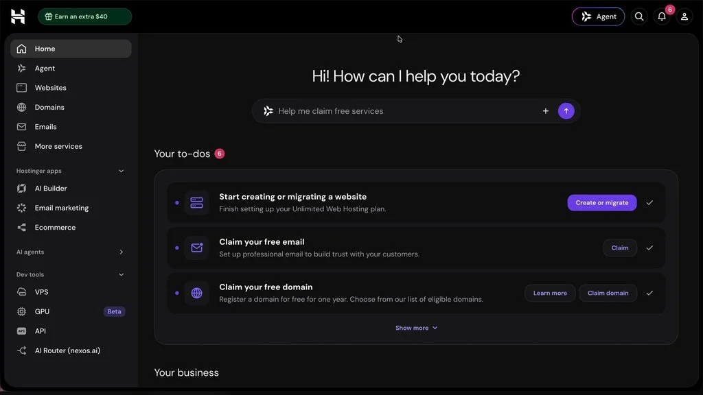Click the server icon beside website to-do
Viewport: 703px width, 395px height.
coord(197,203)
